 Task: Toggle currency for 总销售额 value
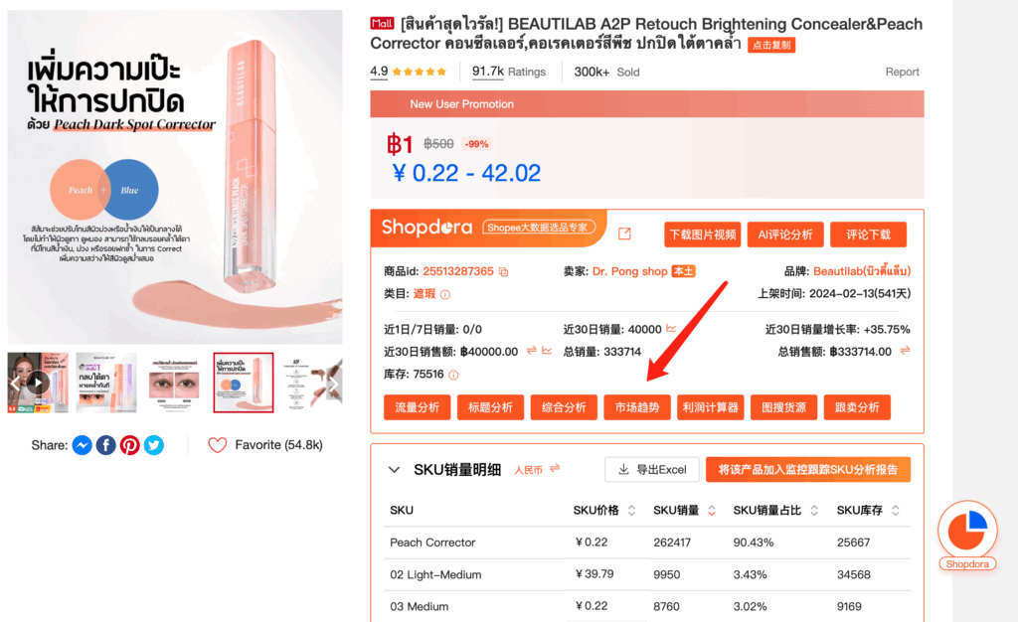click(905, 351)
